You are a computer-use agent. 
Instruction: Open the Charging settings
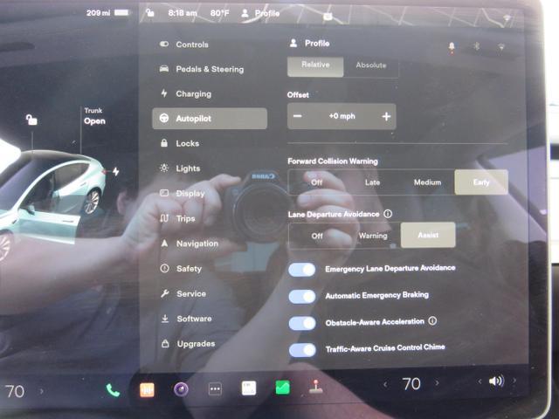tap(186, 93)
